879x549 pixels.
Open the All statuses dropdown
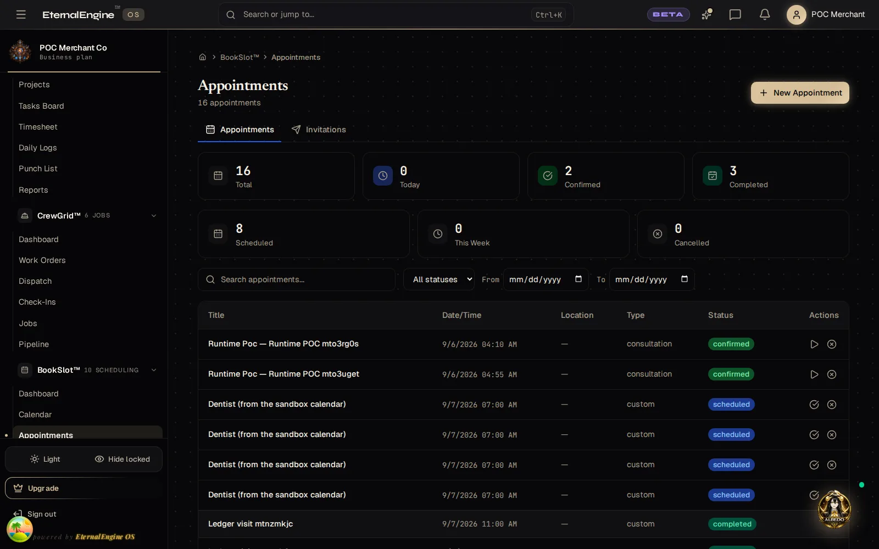439,279
